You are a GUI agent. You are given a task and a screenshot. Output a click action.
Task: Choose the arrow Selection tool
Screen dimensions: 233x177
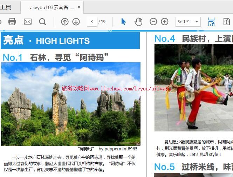point(123,22)
